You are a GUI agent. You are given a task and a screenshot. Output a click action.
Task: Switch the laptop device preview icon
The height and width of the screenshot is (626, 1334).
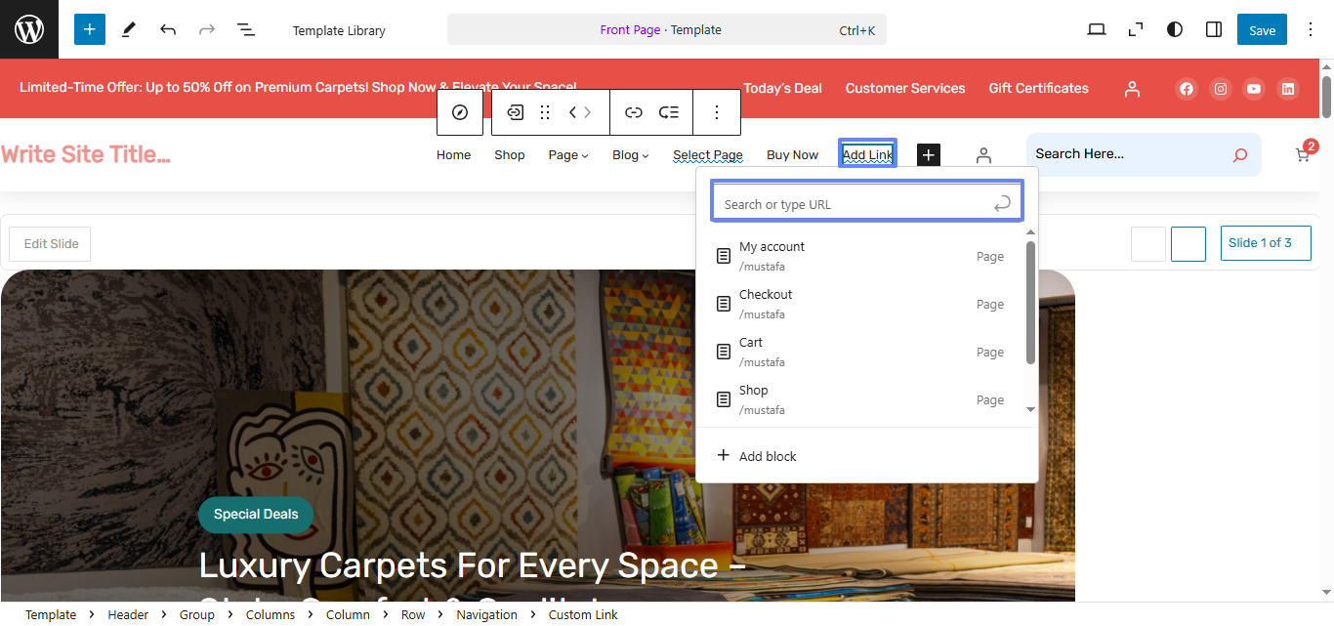click(1097, 29)
